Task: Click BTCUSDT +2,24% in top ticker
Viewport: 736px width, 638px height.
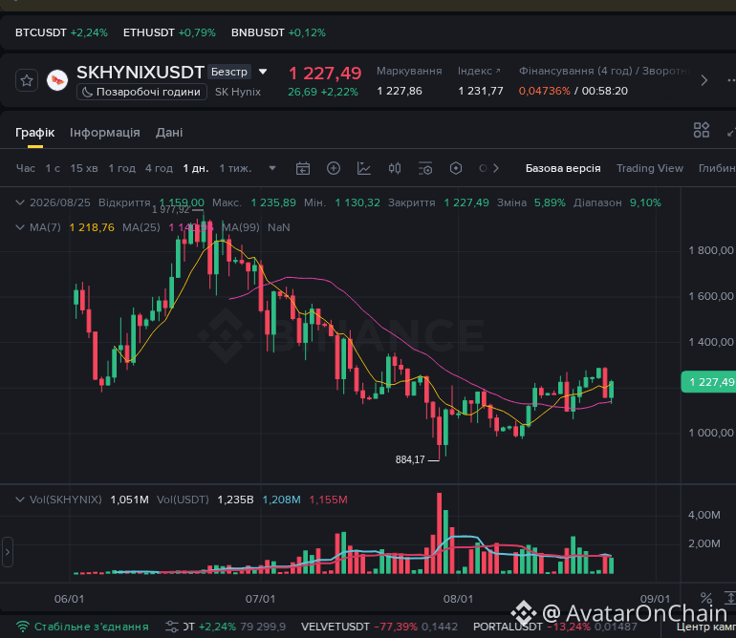Action: coord(61,32)
